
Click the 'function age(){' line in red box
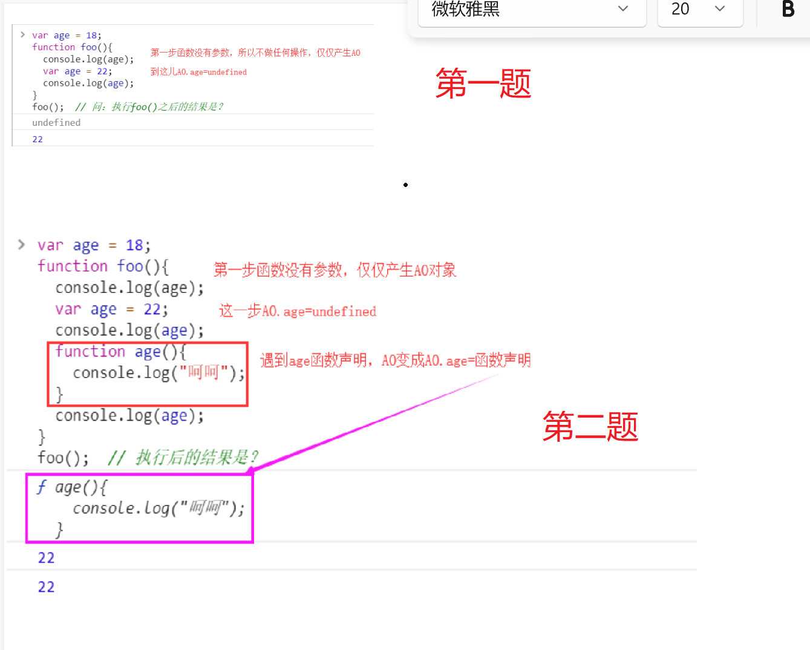coord(121,352)
